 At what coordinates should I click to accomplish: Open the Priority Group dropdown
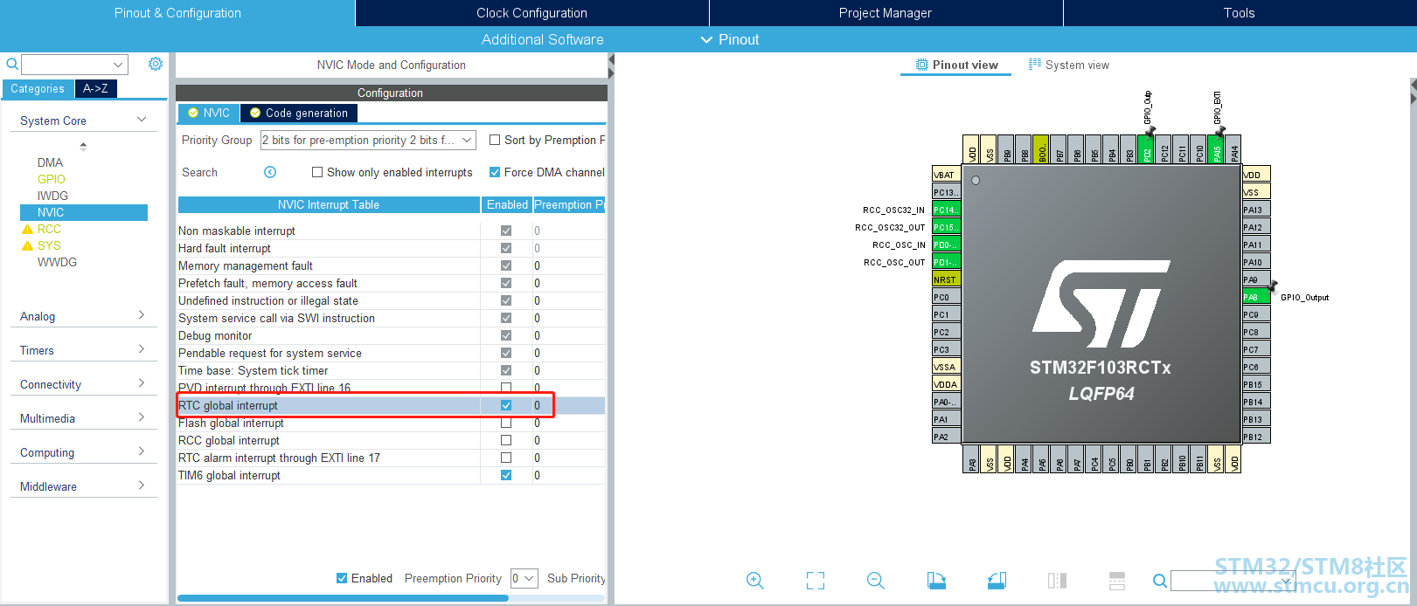click(x=368, y=140)
